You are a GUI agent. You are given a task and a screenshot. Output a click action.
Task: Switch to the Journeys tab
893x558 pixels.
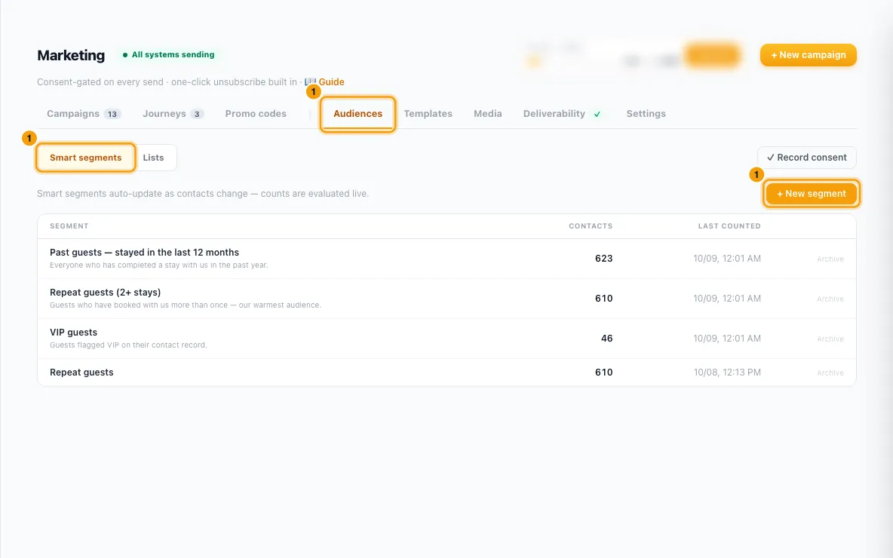173,114
